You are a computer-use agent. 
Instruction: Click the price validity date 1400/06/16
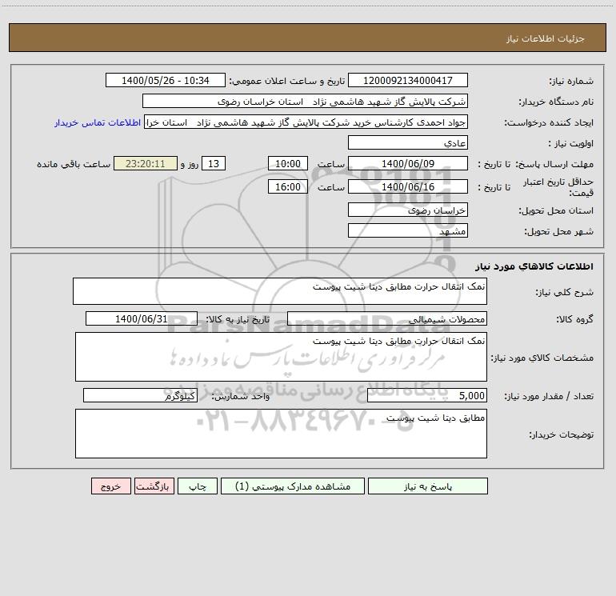point(408,186)
